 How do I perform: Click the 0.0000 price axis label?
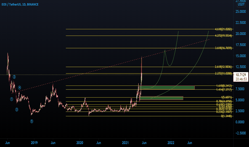pyautogui.click(x=240, y=122)
